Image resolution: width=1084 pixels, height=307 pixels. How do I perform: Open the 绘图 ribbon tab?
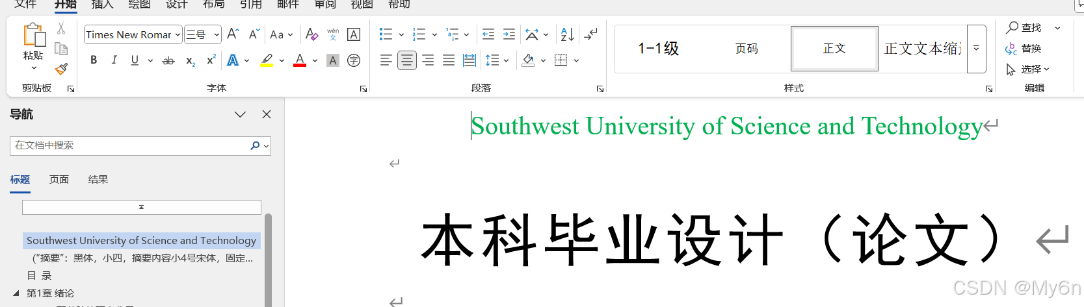coord(140,5)
